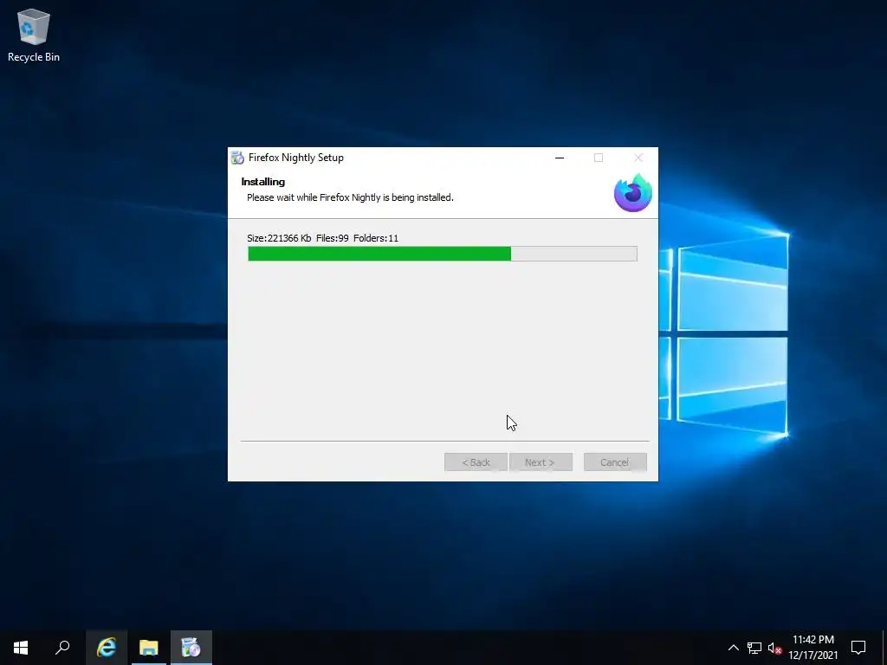Open the Recycle Bin desktop icon
The width and height of the screenshot is (887, 665).
[34, 35]
